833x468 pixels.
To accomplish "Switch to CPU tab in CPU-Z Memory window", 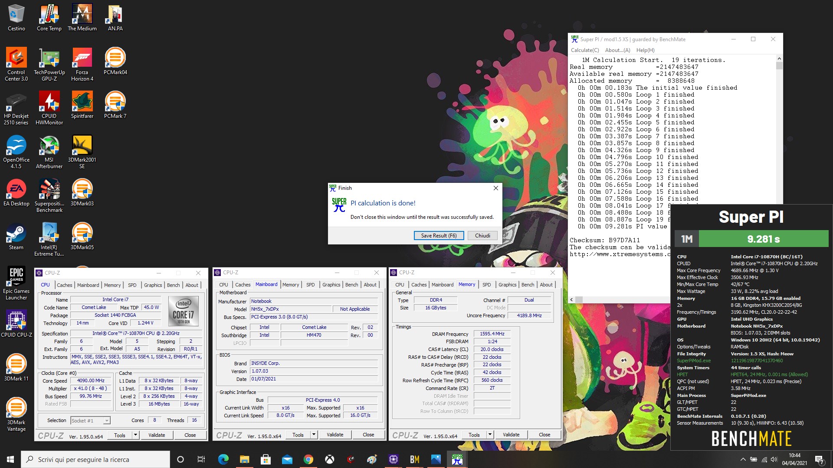I will tap(400, 285).
